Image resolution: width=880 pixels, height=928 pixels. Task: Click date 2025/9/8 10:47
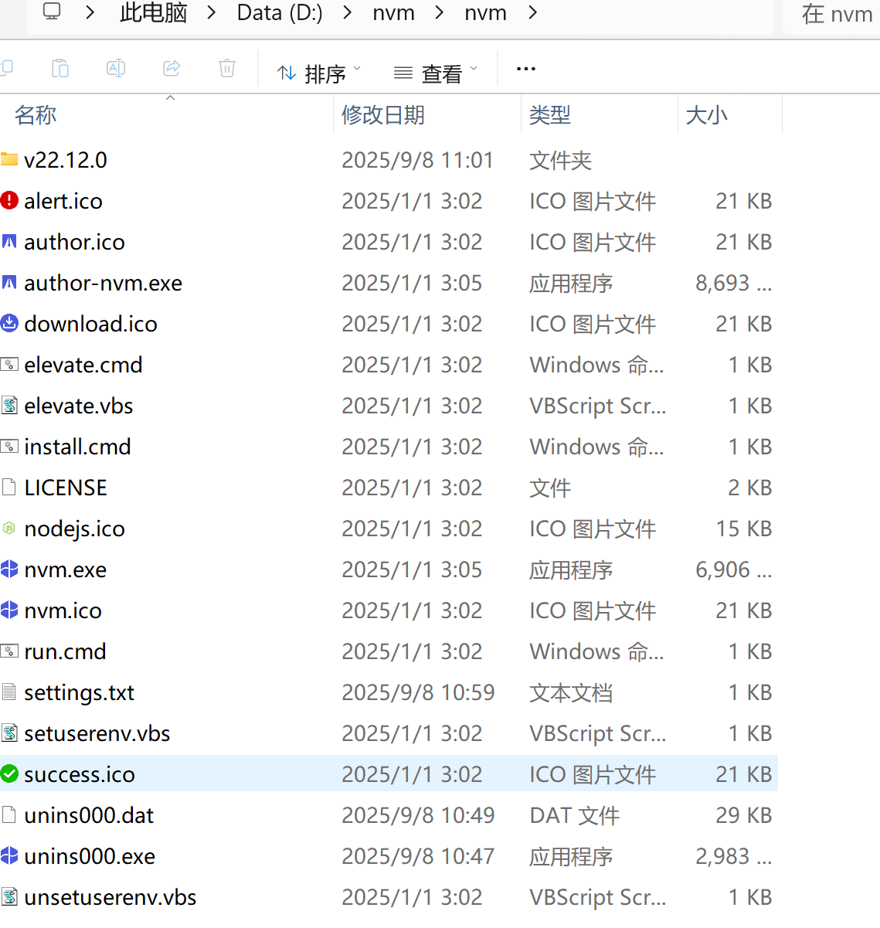(x=418, y=856)
